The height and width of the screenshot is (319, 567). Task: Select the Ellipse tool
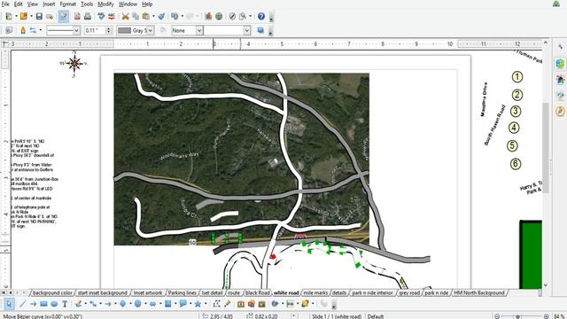pos(54,304)
